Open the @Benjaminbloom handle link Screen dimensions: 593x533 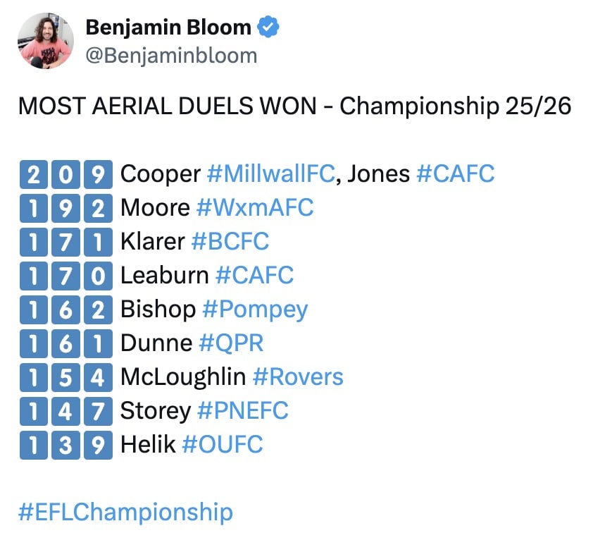point(171,55)
